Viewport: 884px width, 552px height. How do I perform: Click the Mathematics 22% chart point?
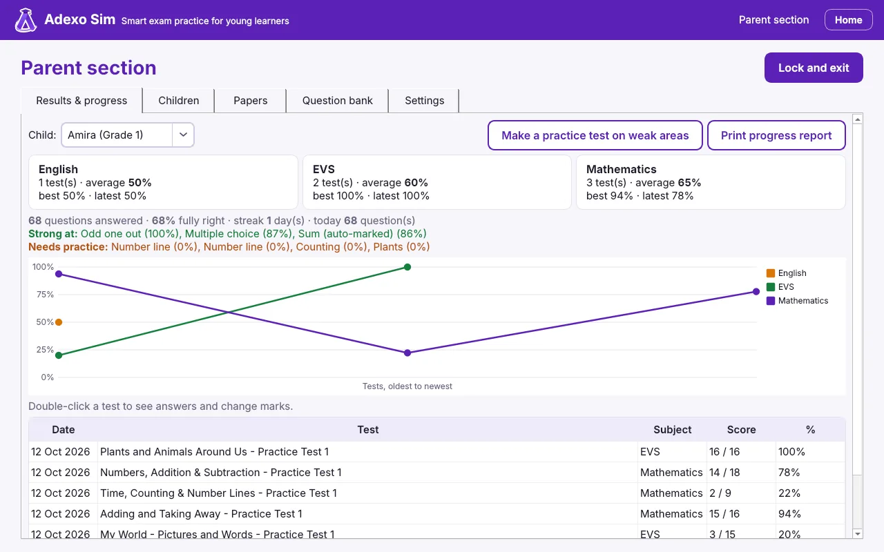pos(407,353)
